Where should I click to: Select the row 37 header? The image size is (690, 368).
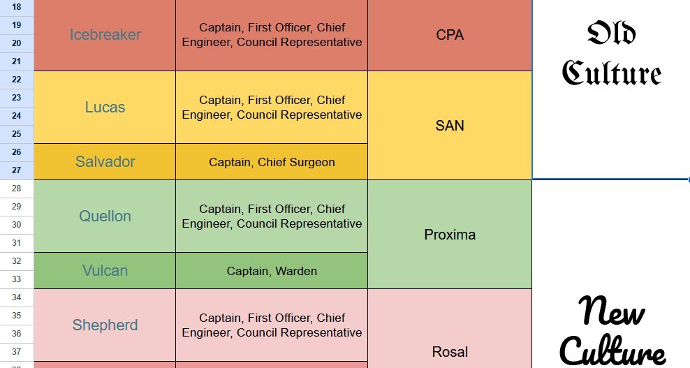(x=17, y=352)
